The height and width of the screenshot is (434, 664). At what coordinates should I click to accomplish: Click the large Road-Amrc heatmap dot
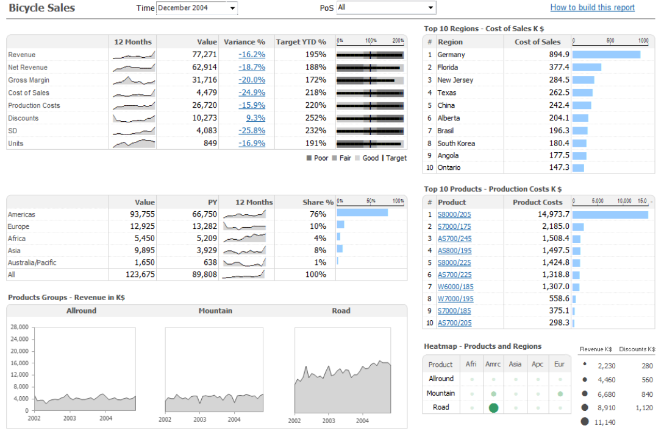493,408
